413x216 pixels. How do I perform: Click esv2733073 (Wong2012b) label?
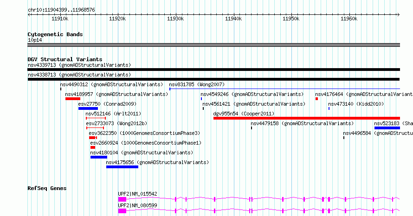tap(116, 123)
